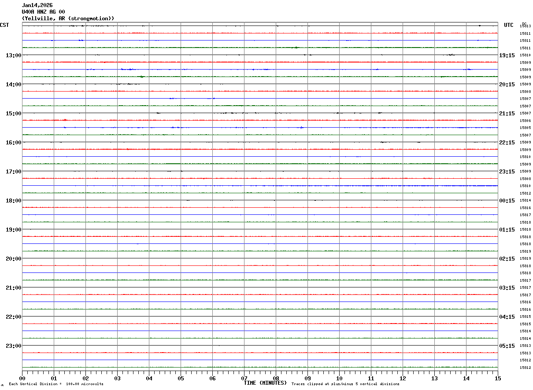This screenshot has width=533, height=390.
Task: Click the 01:15 UTC time label
Action: pos(507,230)
